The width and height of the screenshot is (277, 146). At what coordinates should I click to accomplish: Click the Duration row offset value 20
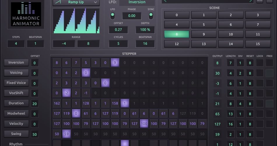35,104
